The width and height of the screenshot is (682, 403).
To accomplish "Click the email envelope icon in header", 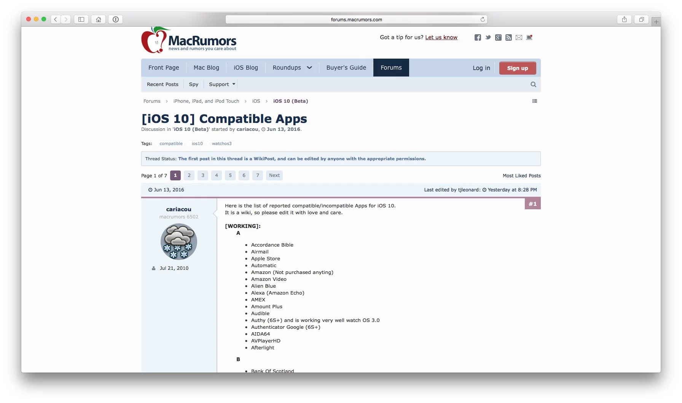I will pyautogui.click(x=519, y=37).
